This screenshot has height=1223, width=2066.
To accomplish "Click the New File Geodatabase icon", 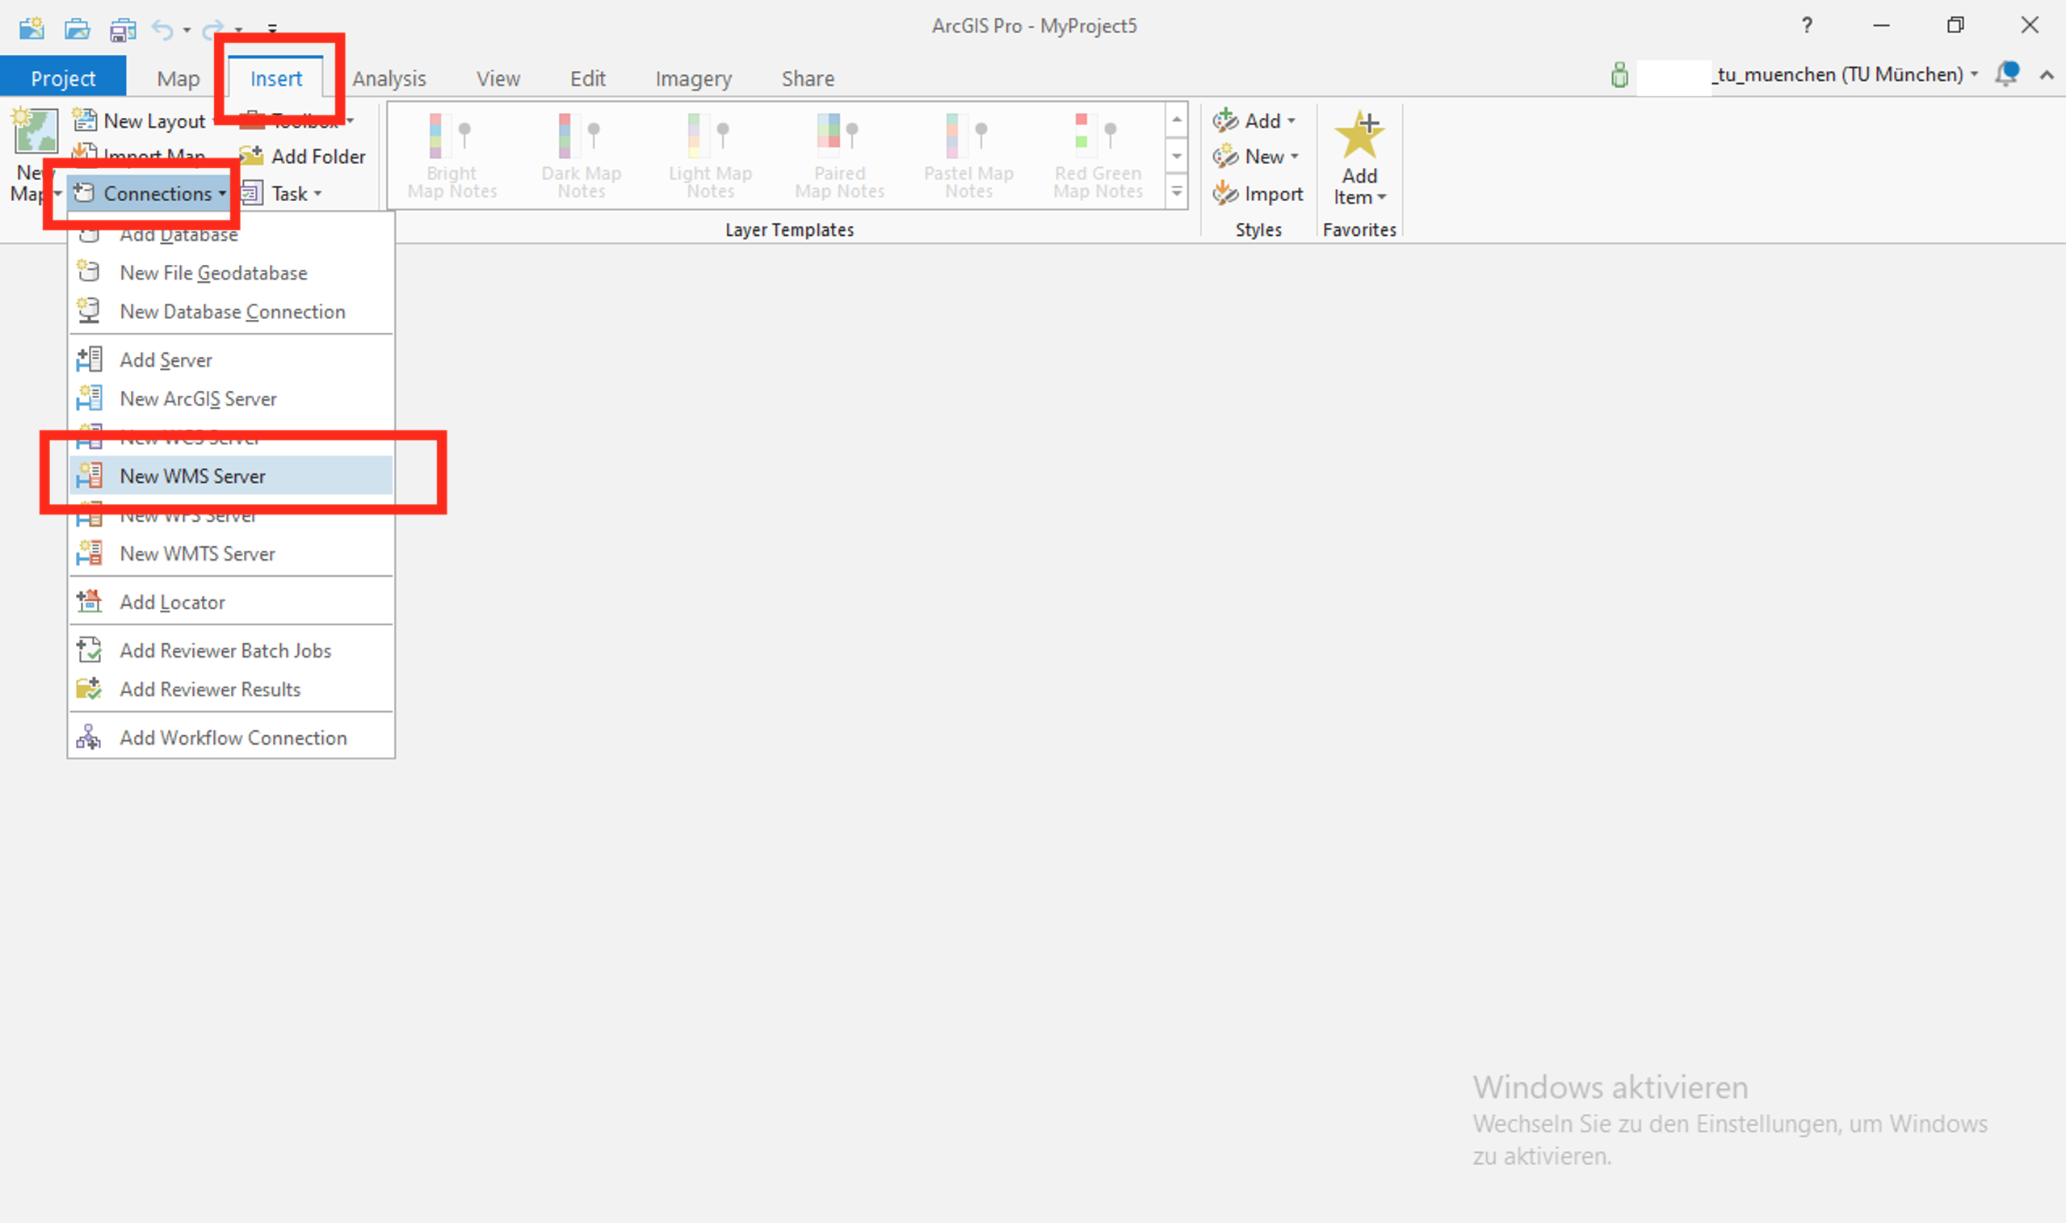I will pyautogui.click(x=89, y=271).
